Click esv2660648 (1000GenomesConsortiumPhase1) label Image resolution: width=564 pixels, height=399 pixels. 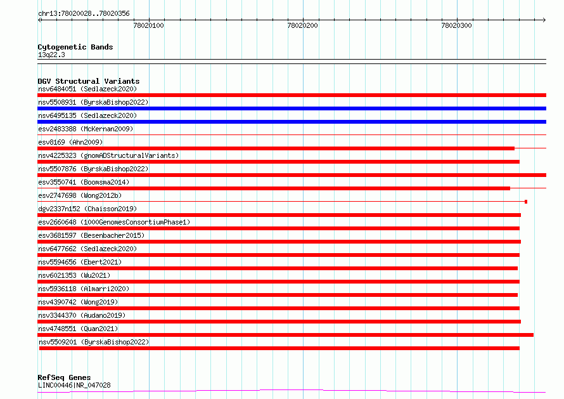pyautogui.click(x=114, y=222)
